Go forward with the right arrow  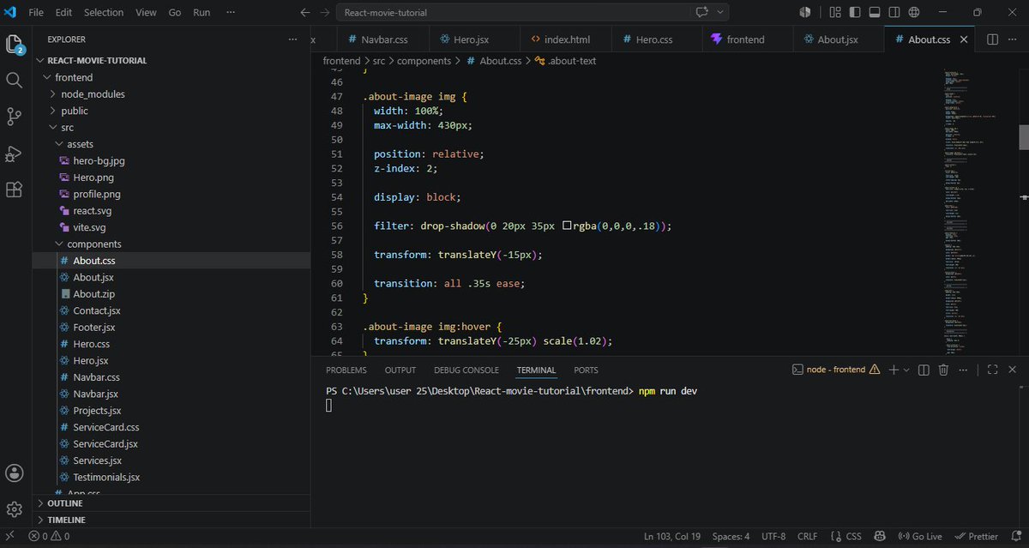(x=324, y=13)
